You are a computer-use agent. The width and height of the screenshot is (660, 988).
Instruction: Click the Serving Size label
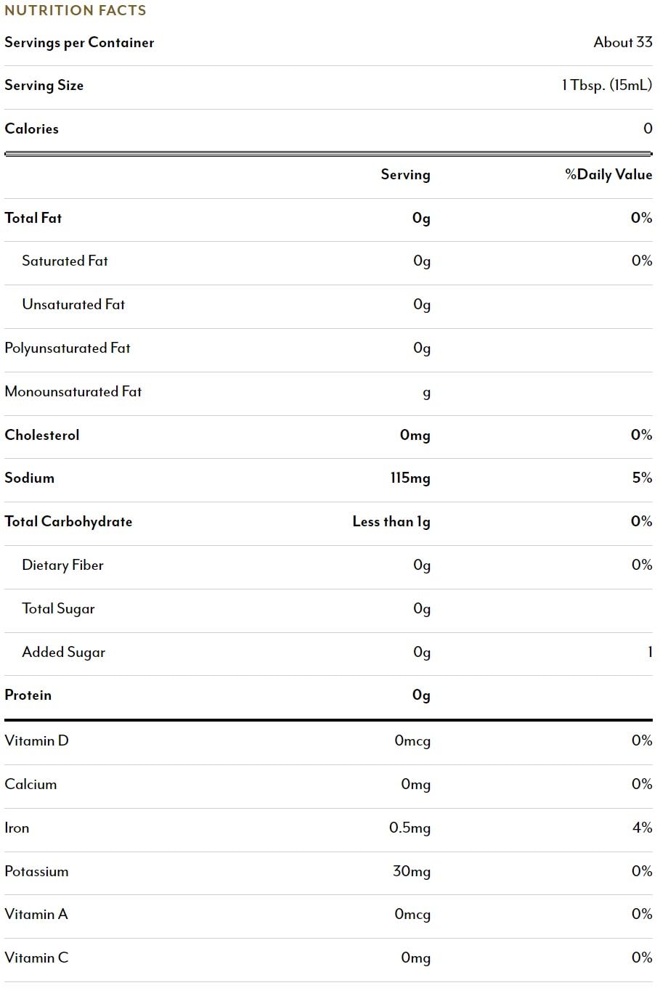click(x=44, y=86)
